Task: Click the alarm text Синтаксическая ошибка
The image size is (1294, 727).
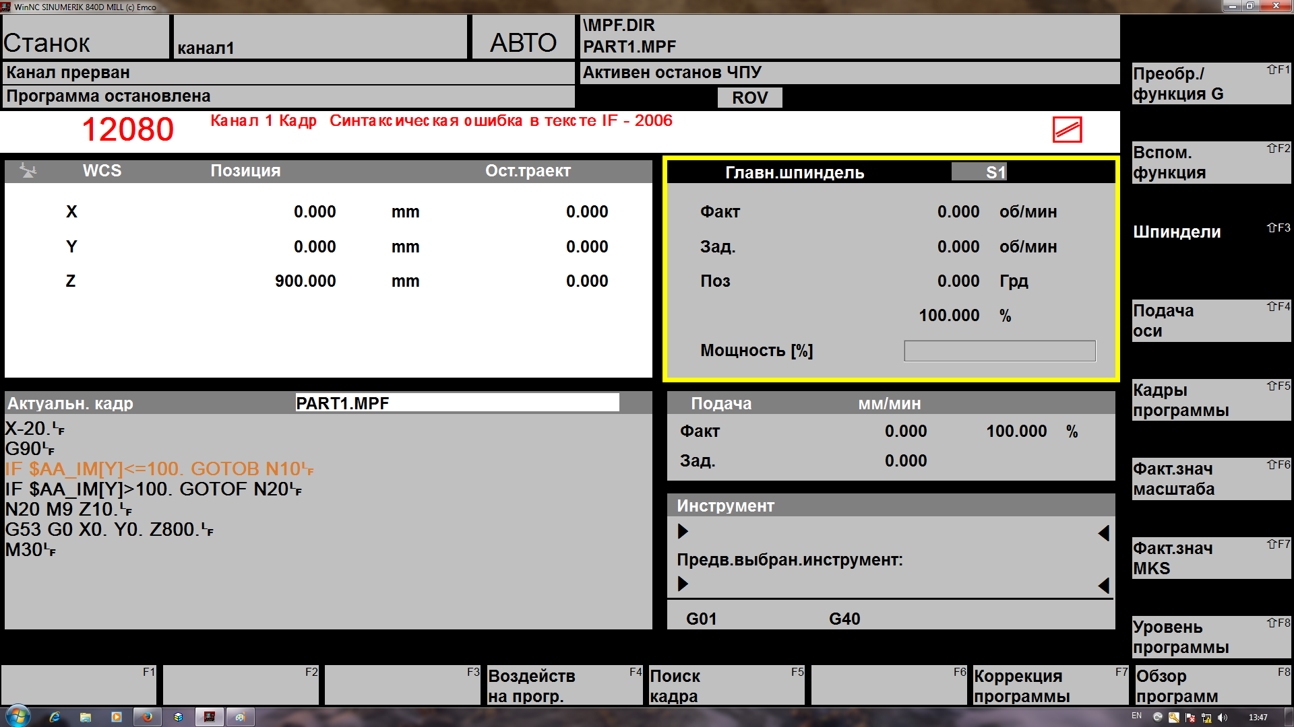Action: [x=426, y=120]
